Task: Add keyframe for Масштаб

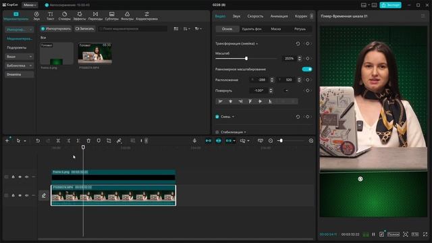Action: pyautogui.click(x=308, y=59)
